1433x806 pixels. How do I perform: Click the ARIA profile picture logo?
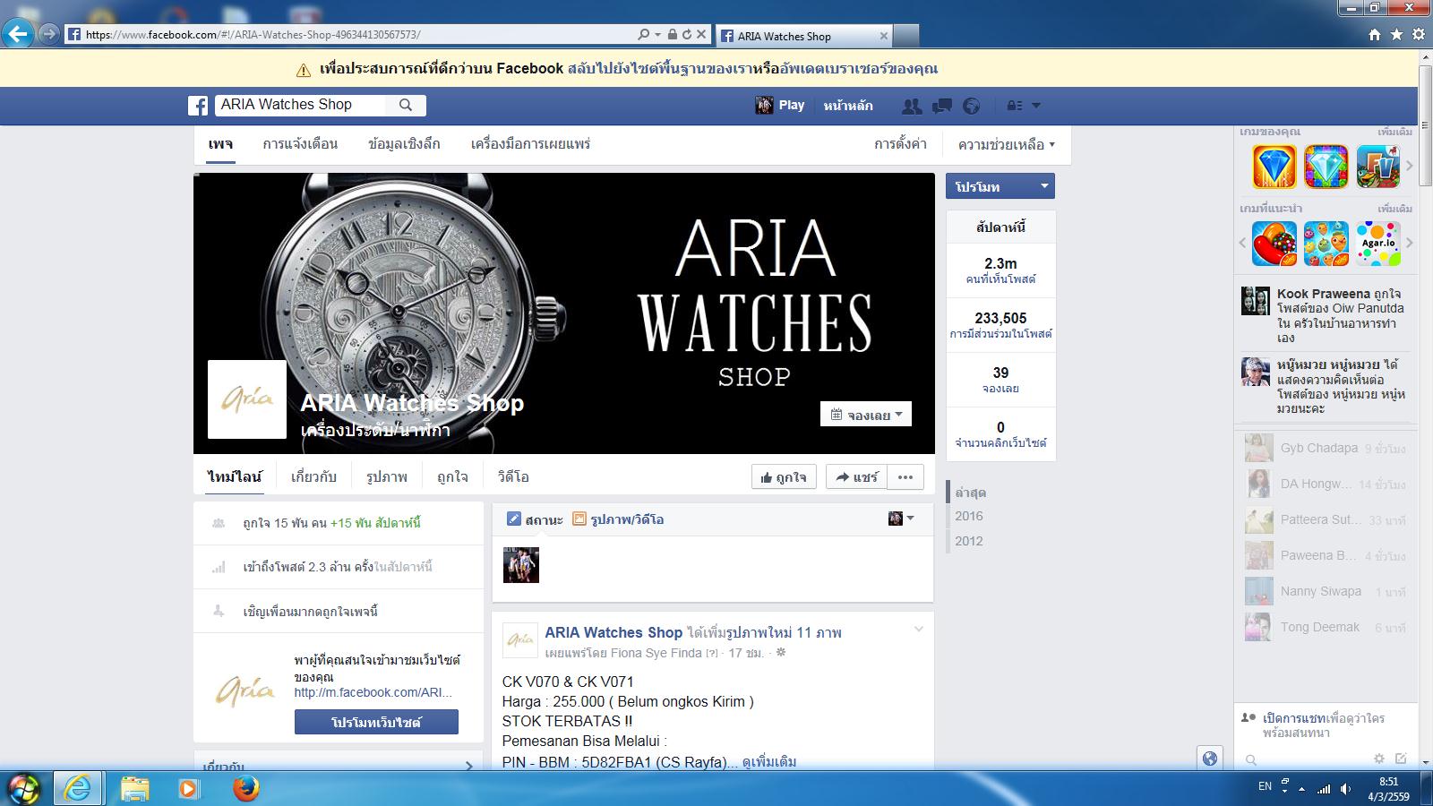(x=247, y=399)
